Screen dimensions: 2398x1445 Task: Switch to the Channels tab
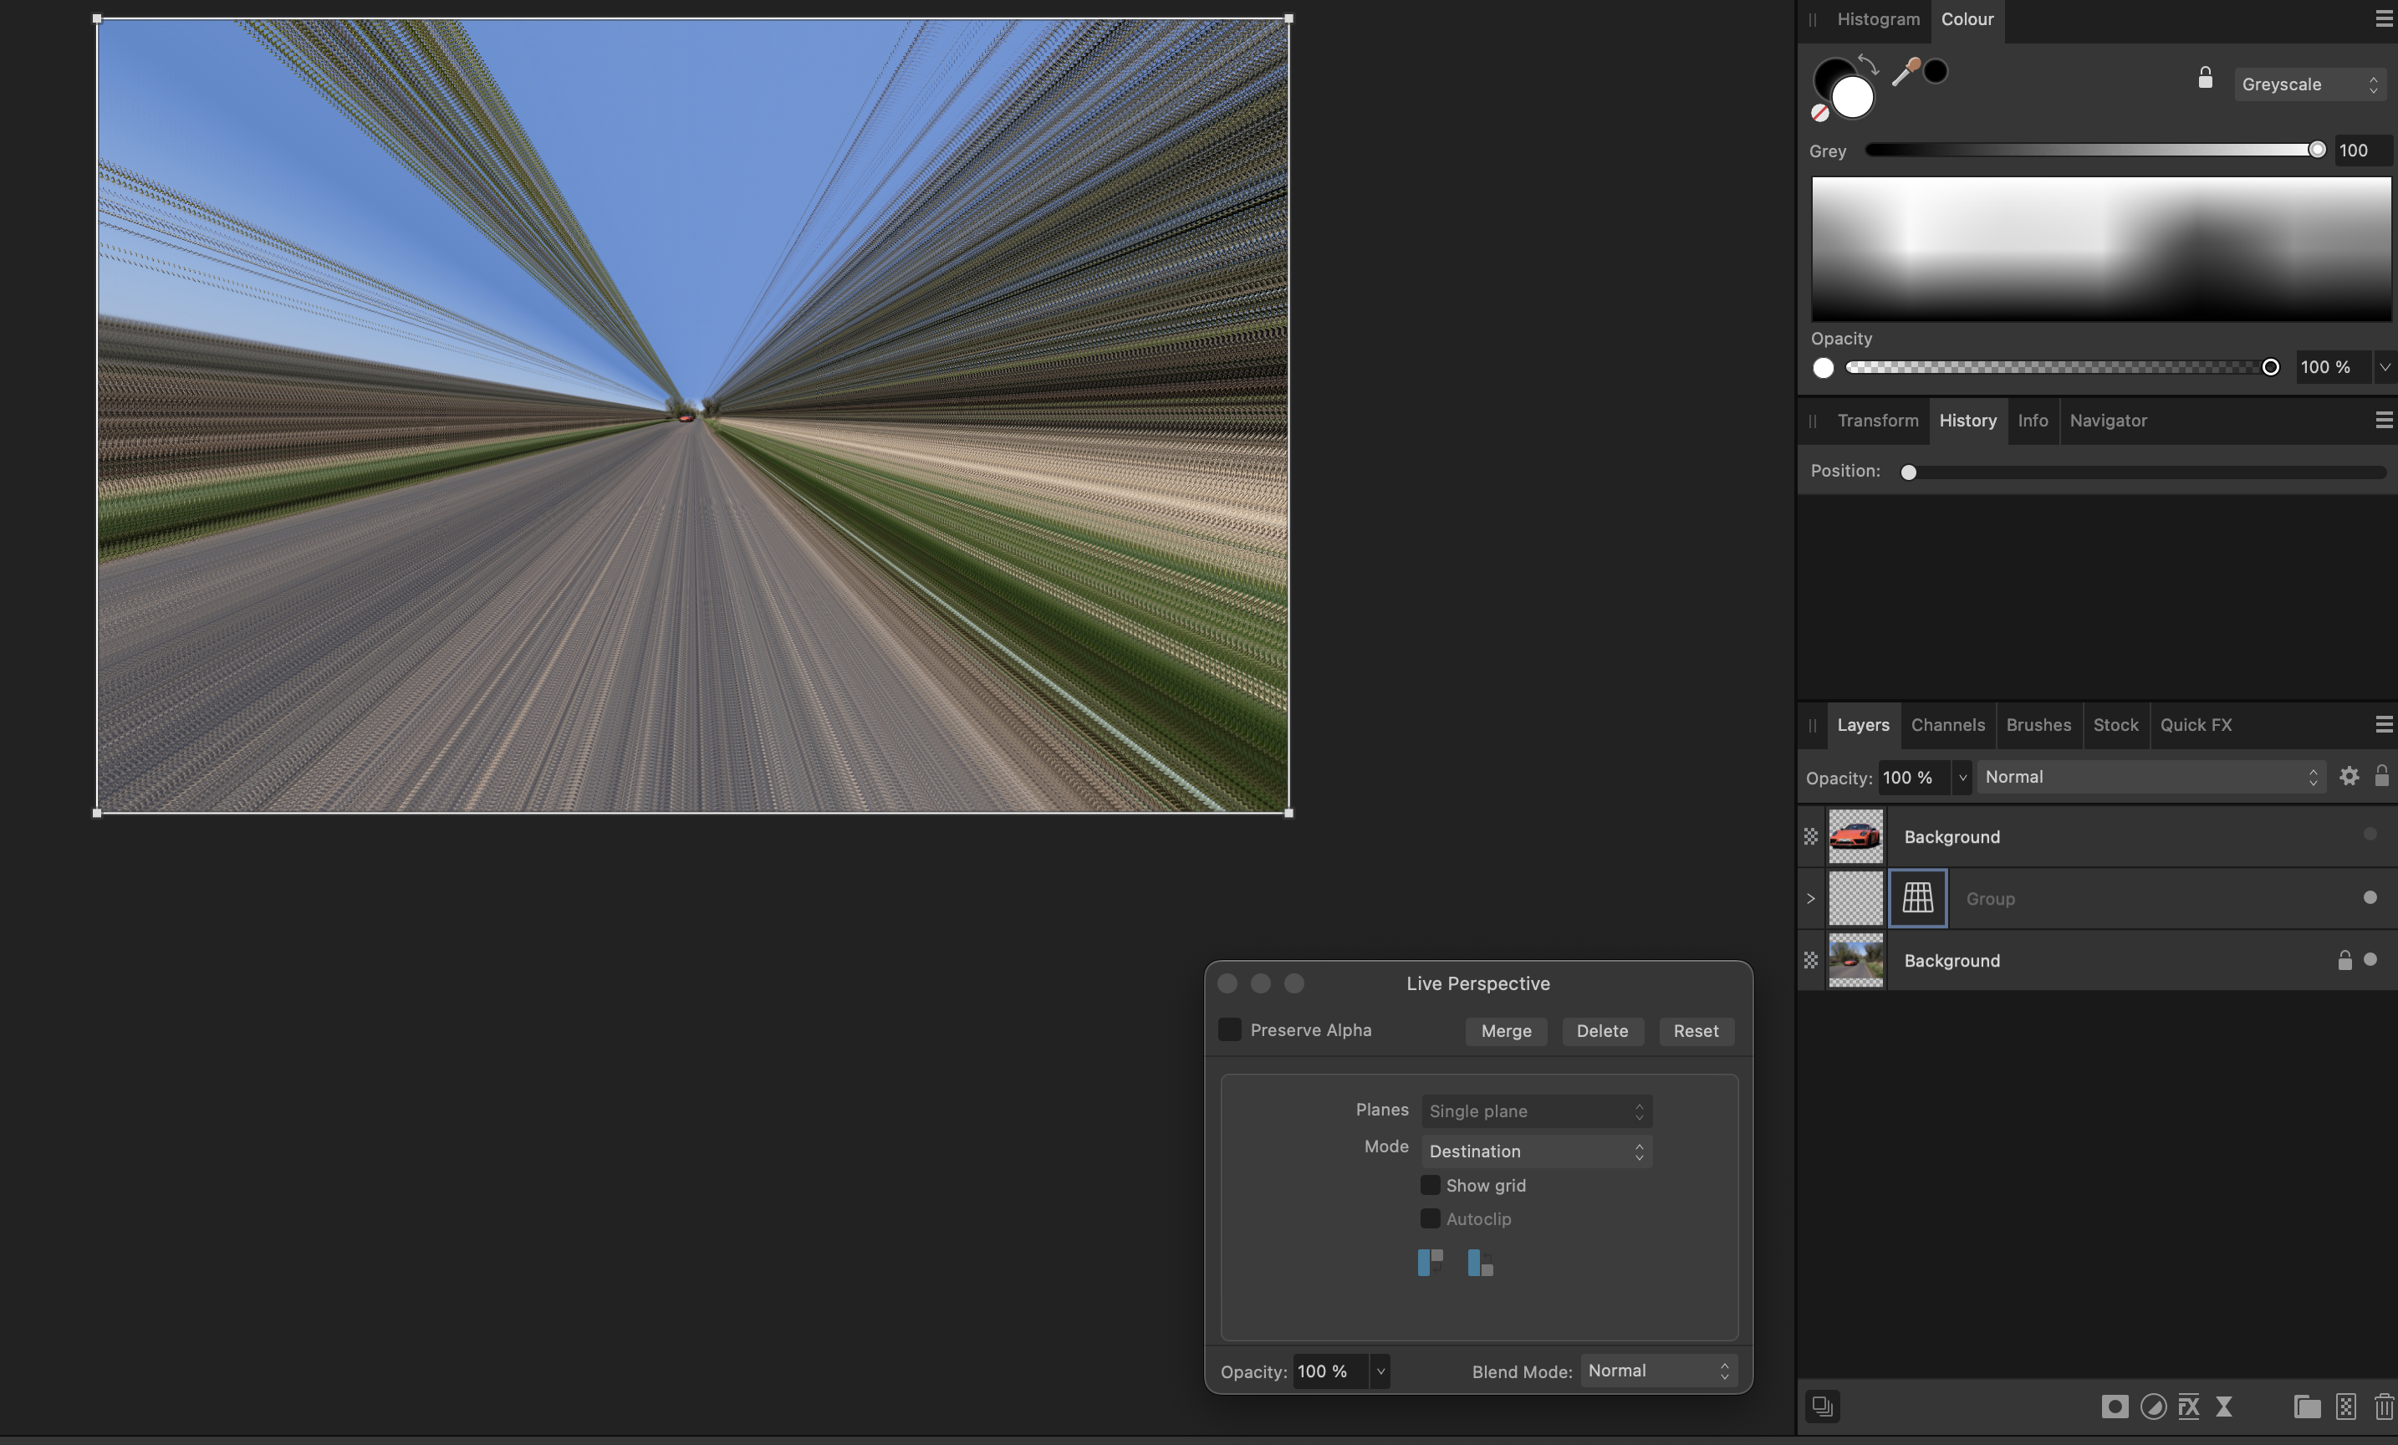click(x=1947, y=725)
